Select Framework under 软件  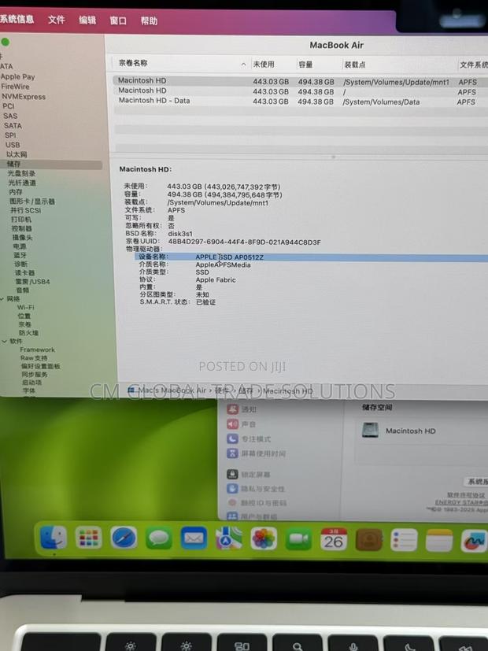tap(37, 350)
